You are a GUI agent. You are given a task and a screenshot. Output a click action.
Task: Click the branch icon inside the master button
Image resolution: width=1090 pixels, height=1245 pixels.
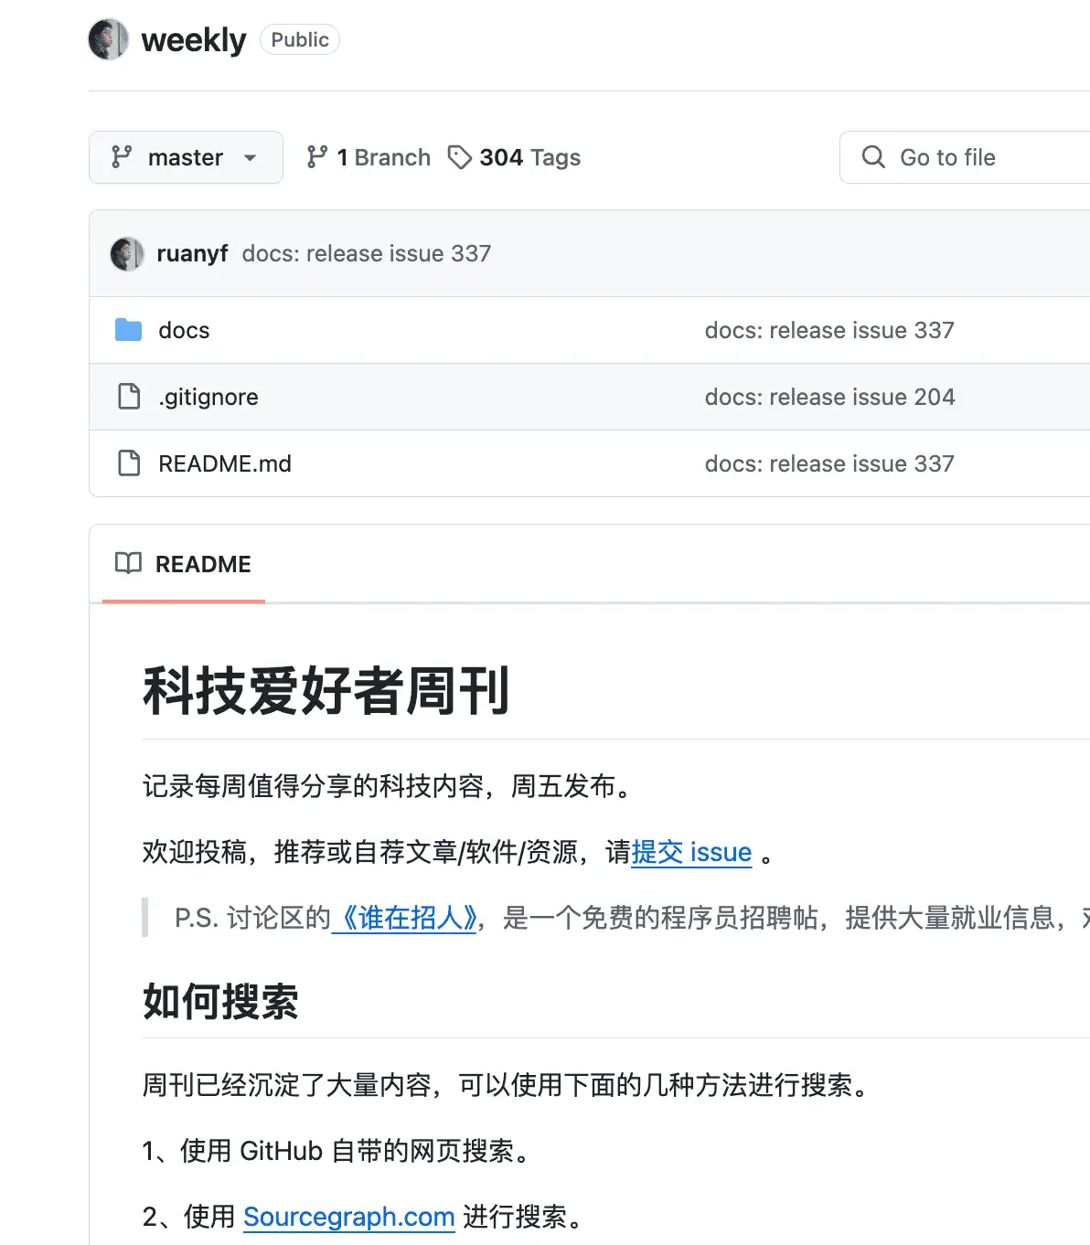122,157
